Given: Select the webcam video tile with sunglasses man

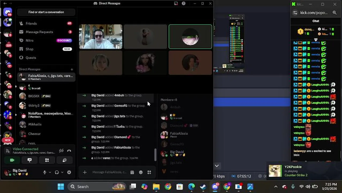Looking at the screenshot, I should tap(101, 37).
